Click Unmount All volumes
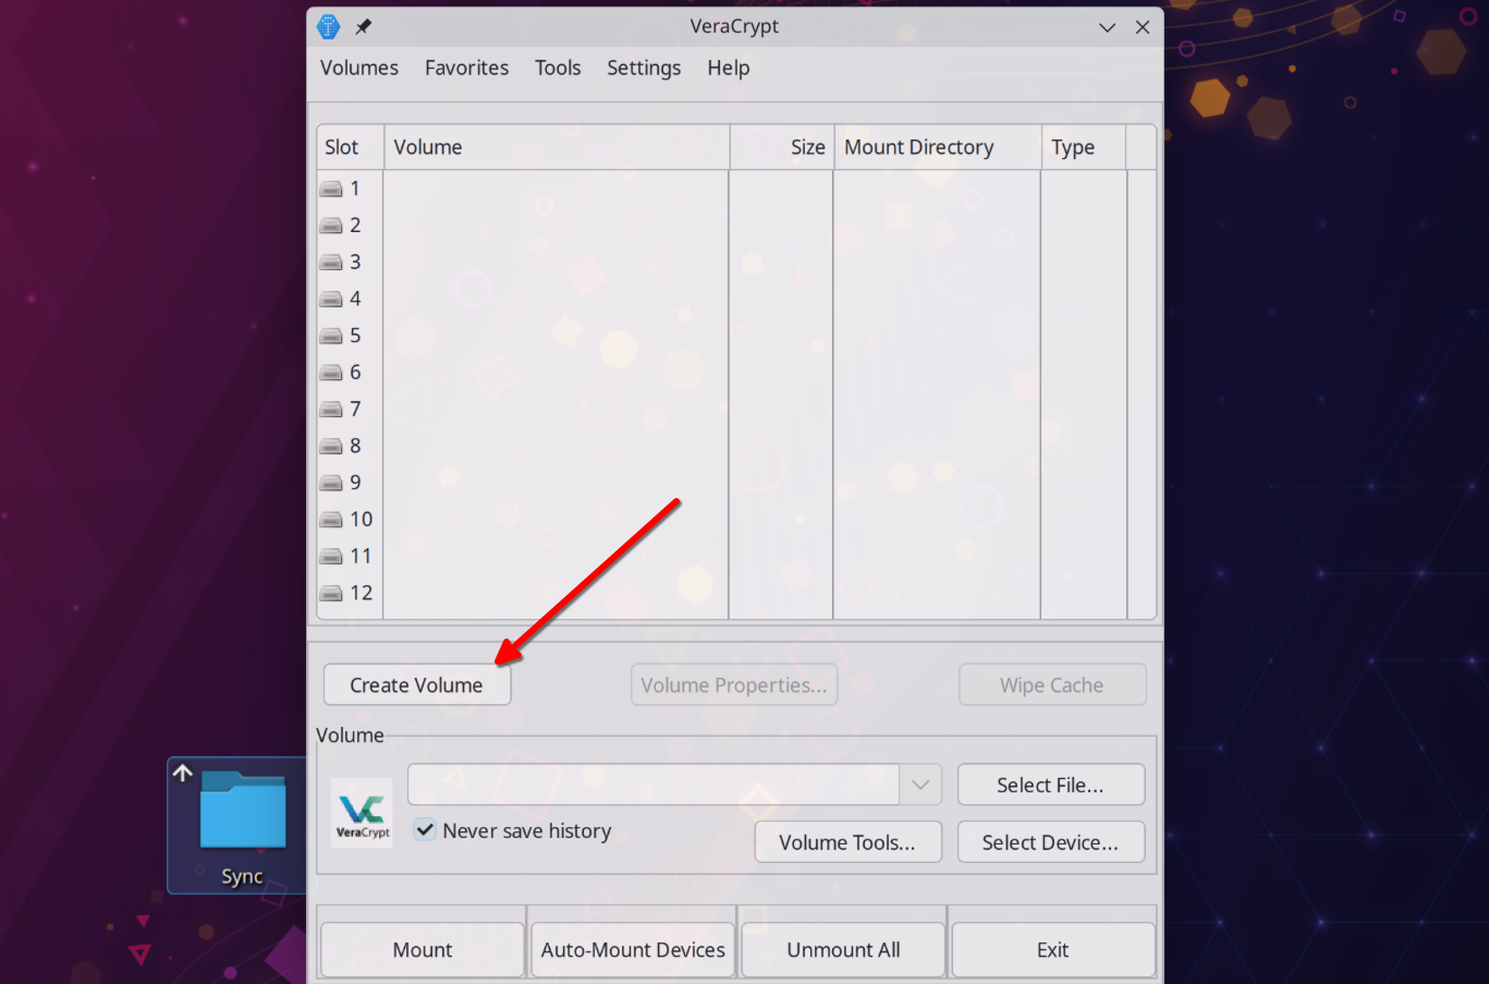Screen dimensions: 1489x984 pyautogui.click(x=842, y=949)
